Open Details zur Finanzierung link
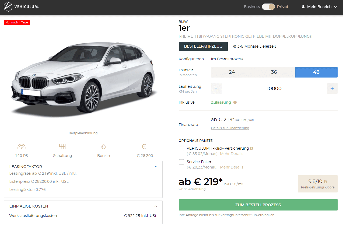The image size is (343, 228). [230, 128]
